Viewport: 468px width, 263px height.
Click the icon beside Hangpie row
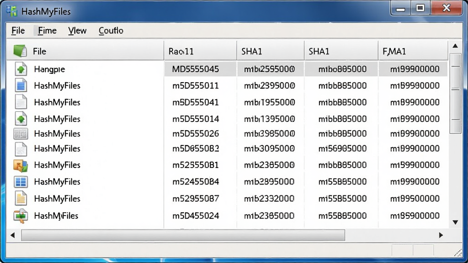pos(21,69)
